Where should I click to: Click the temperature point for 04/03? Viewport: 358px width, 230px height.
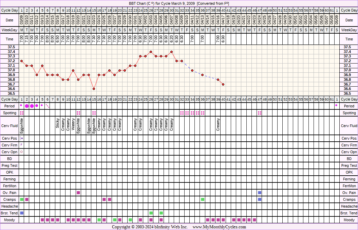pyautogui.click(x=151, y=52)
